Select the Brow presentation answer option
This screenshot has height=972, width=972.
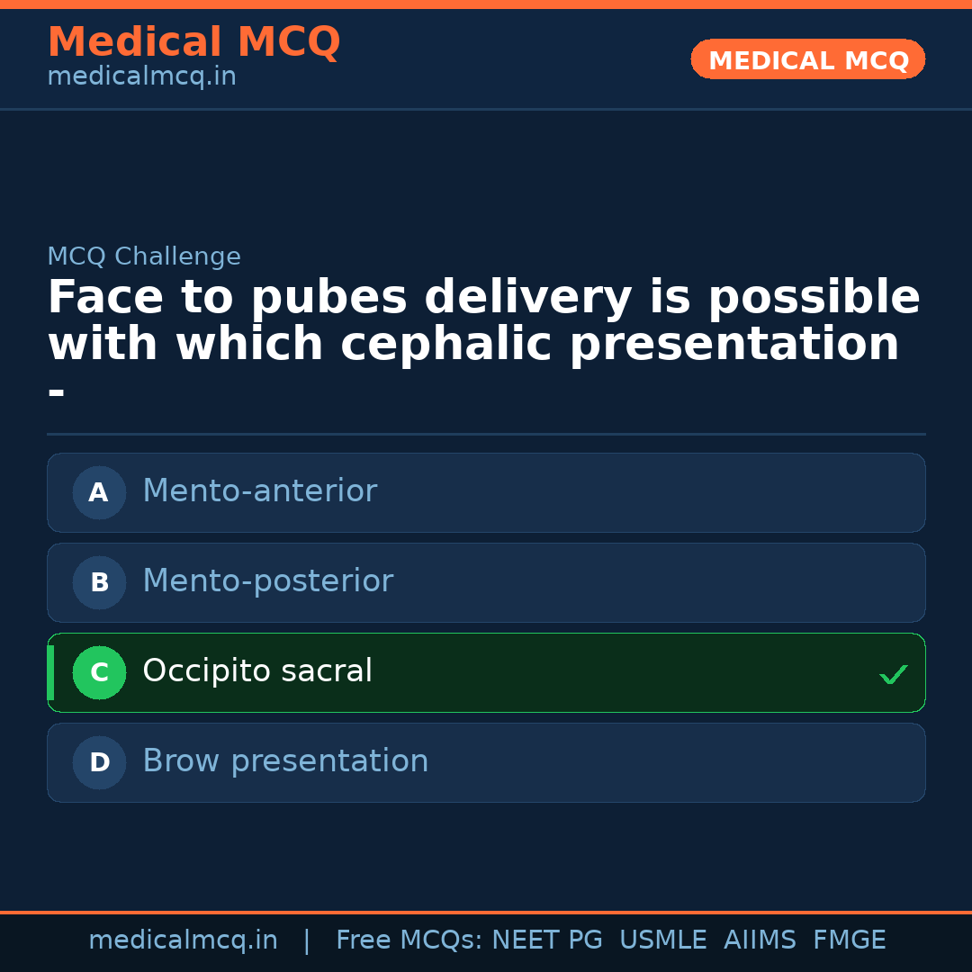point(486,762)
